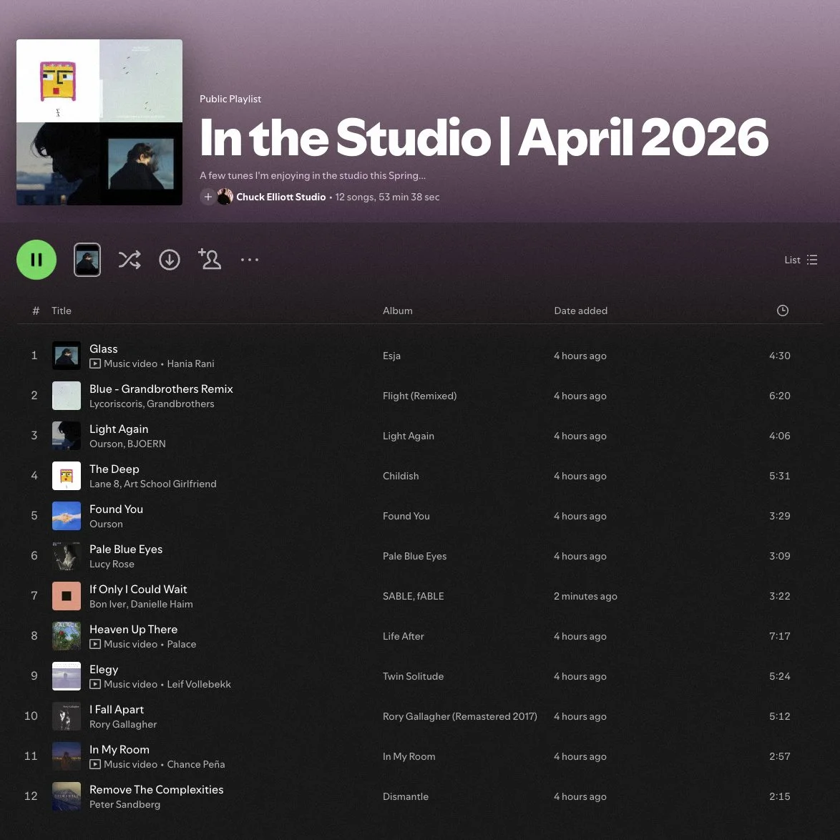This screenshot has height=840, width=840.
Task: Click the Remove The Complexities cover art
Action: pos(67,796)
